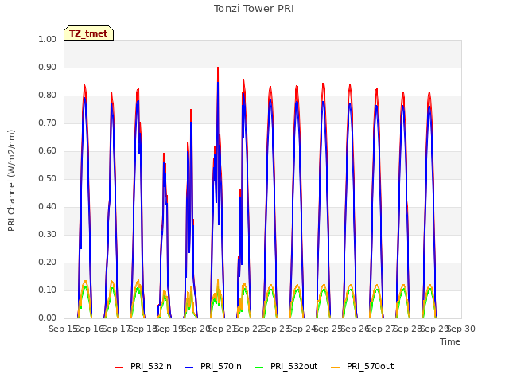Click the 0.80 y-axis tick value

[x=48, y=95]
